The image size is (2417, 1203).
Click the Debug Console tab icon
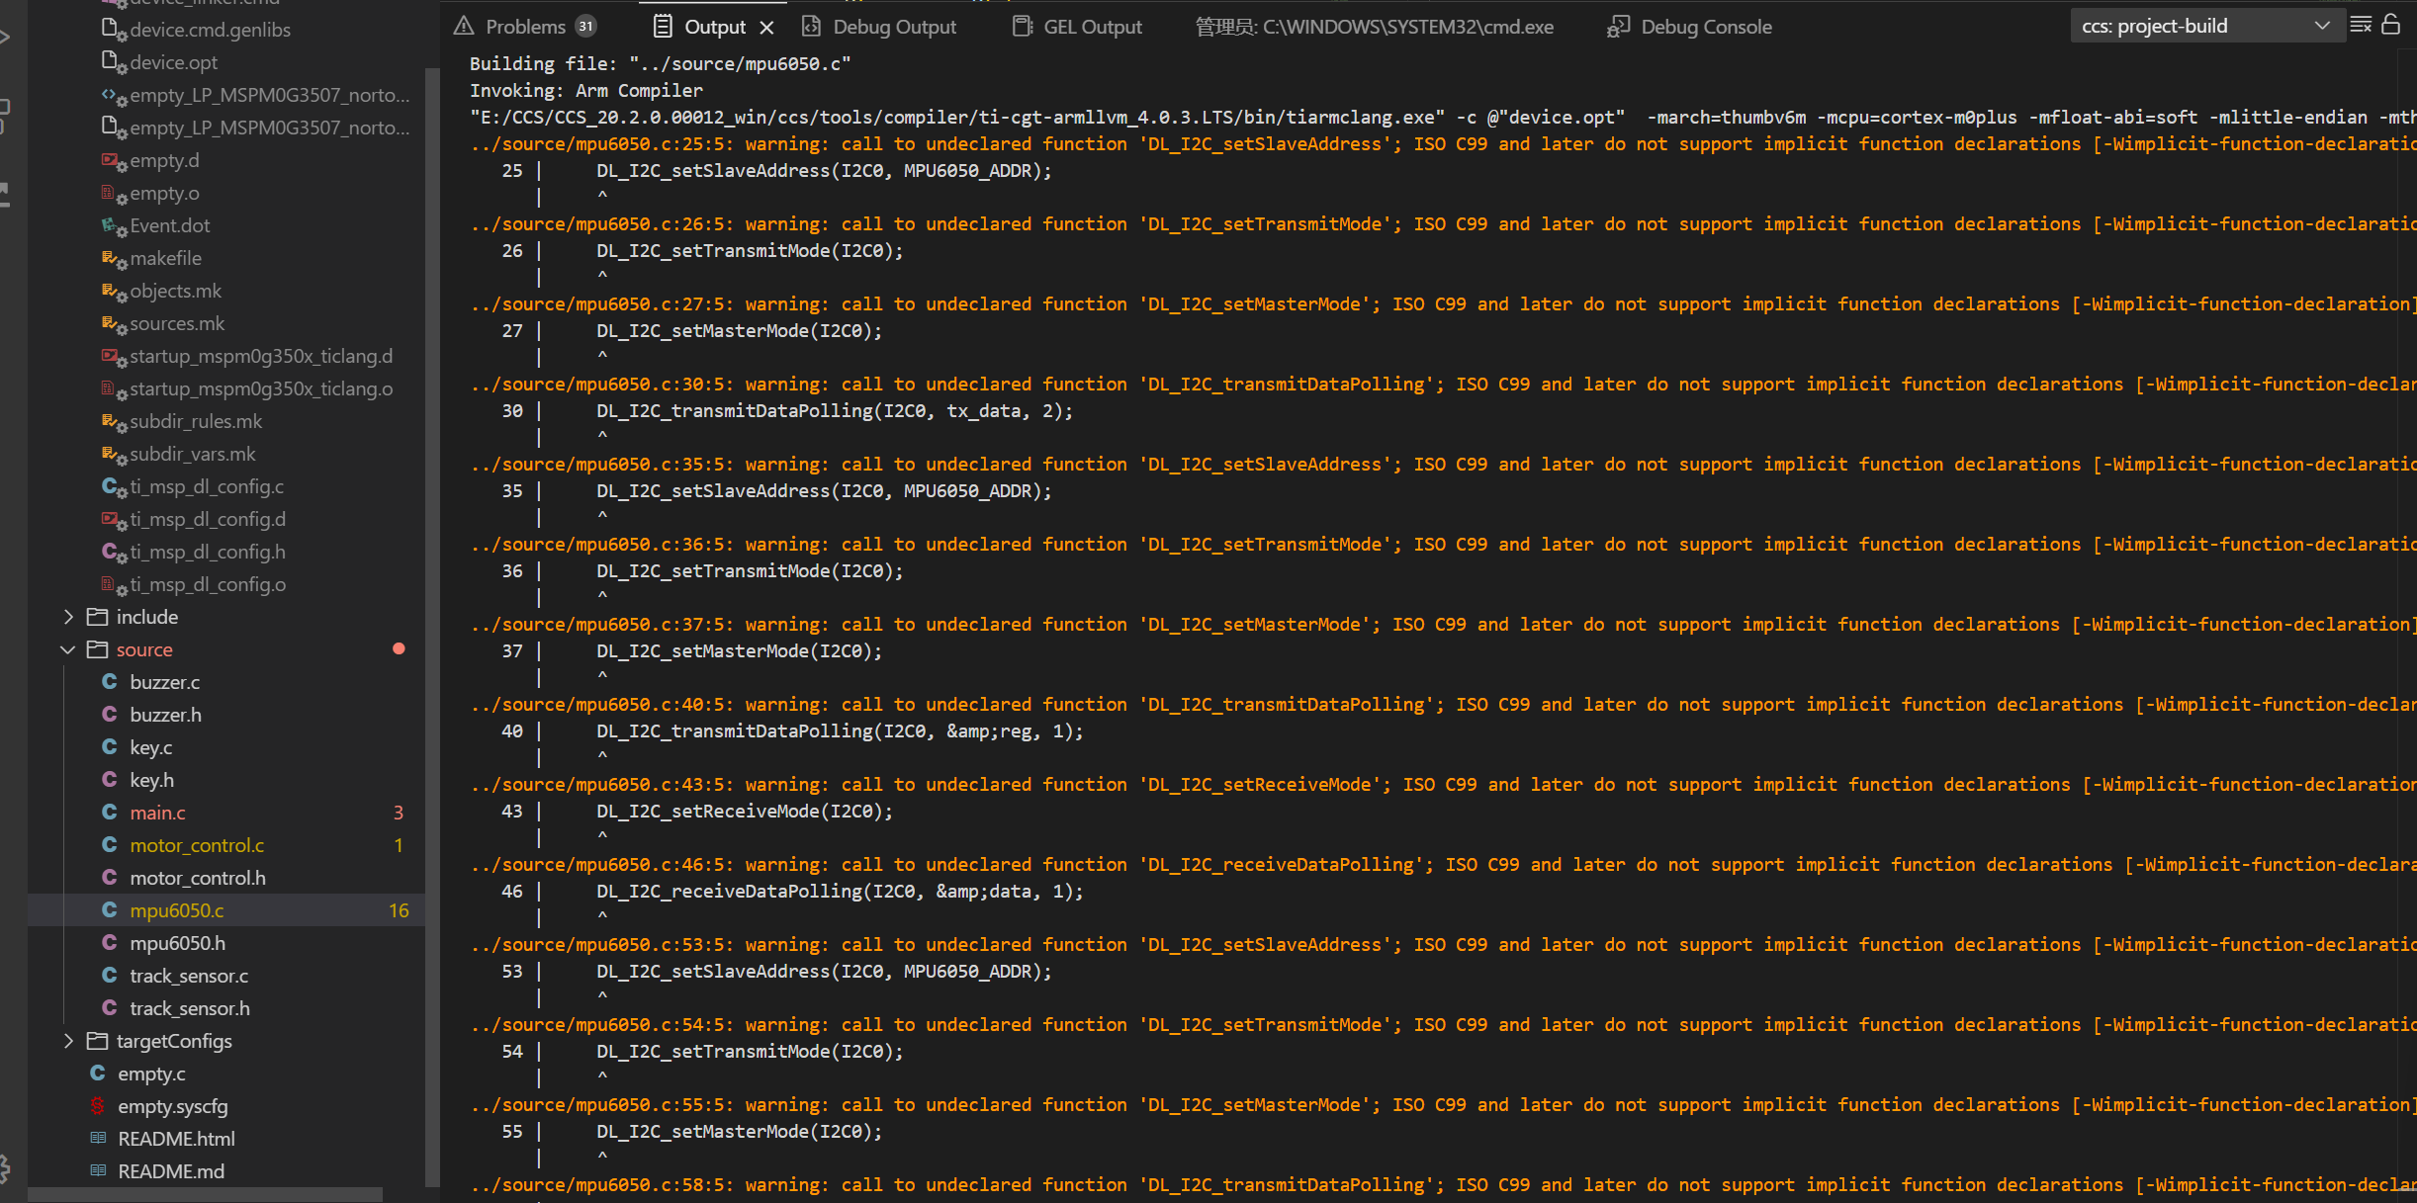coord(1619,27)
